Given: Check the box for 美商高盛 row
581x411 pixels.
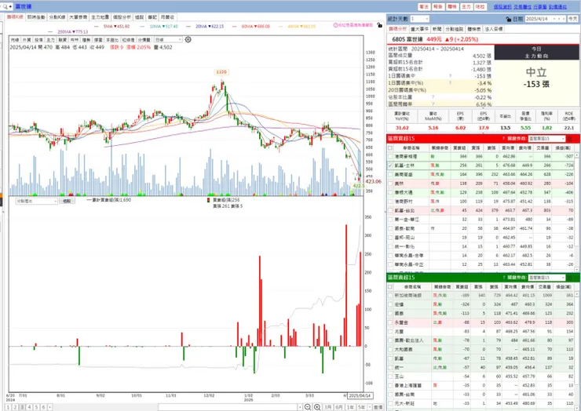Looking at the screenshot, I should (x=390, y=174).
